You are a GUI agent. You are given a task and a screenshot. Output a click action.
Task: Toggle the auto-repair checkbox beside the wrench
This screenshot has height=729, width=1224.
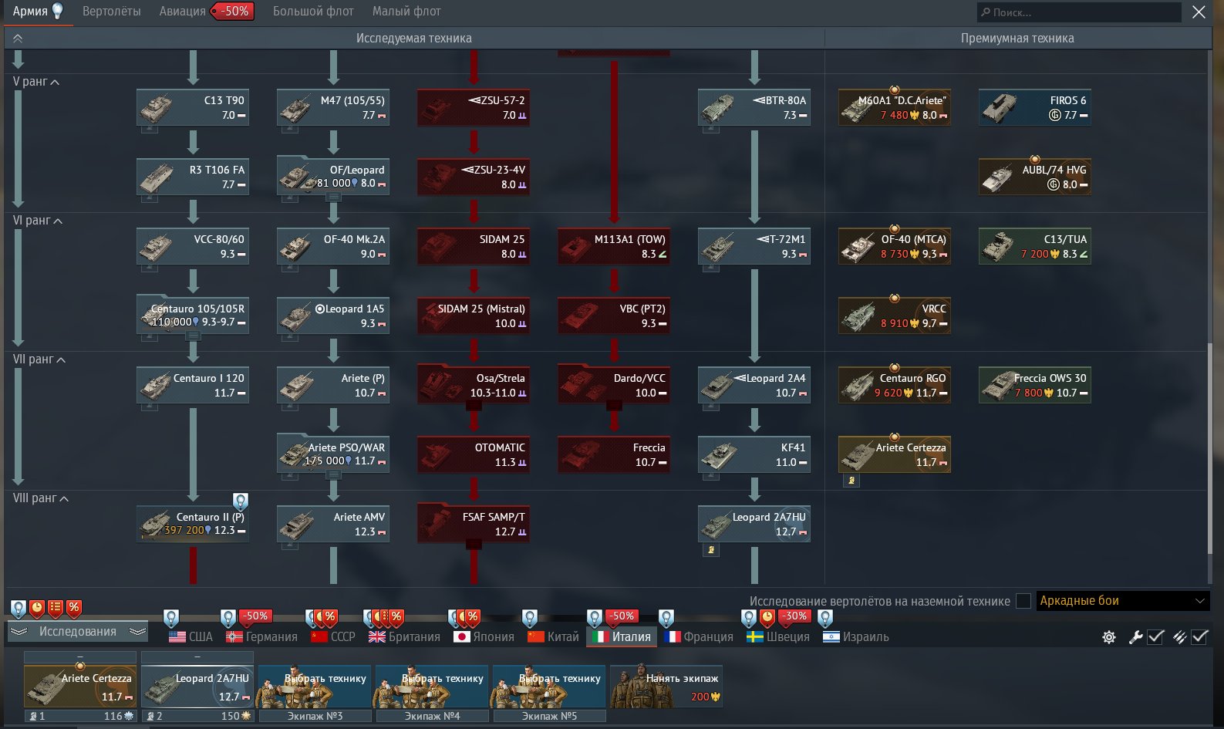coord(1155,637)
